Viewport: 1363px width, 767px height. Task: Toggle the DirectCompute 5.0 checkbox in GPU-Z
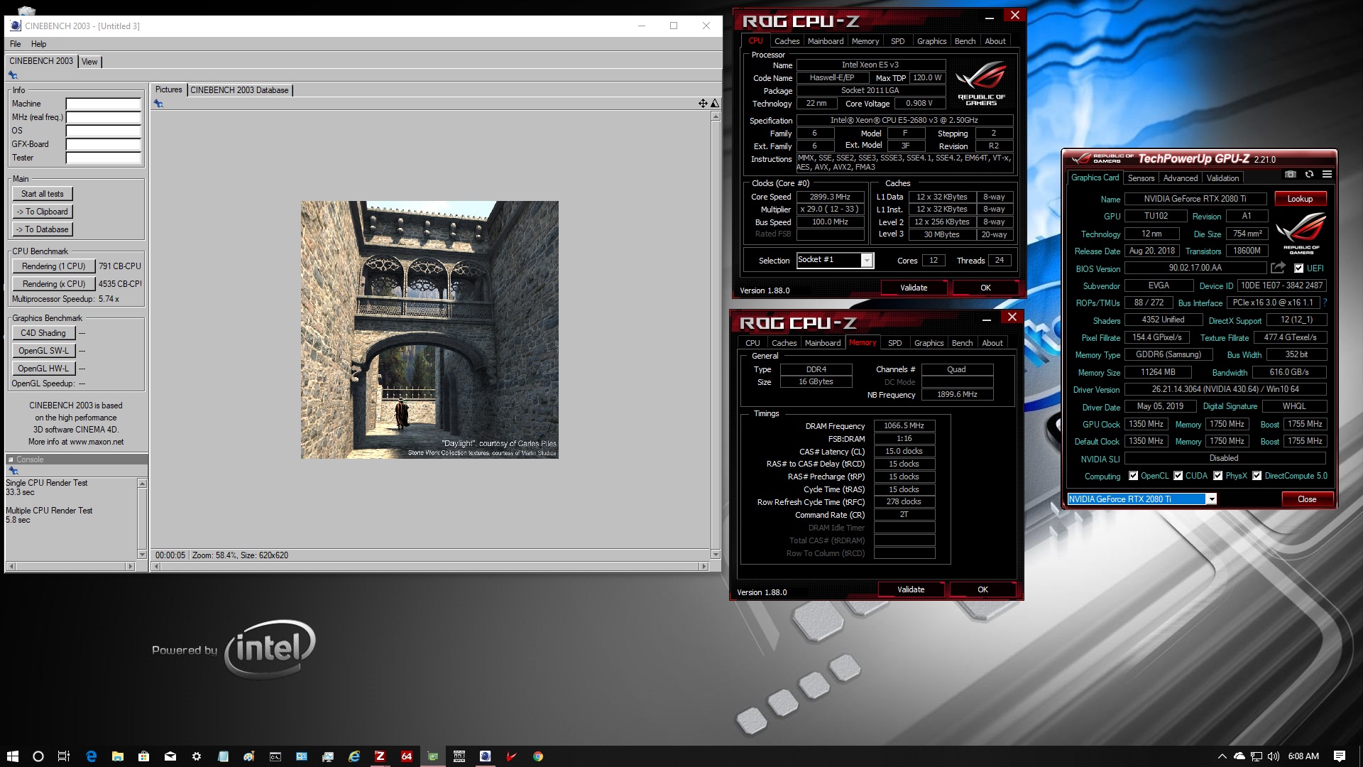coord(1257,476)
